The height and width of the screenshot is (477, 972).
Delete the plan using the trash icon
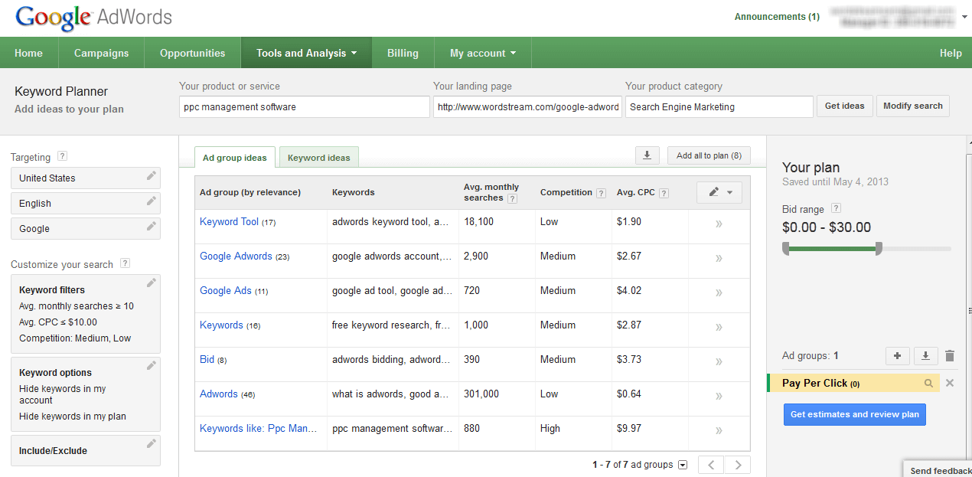[950, 355]
